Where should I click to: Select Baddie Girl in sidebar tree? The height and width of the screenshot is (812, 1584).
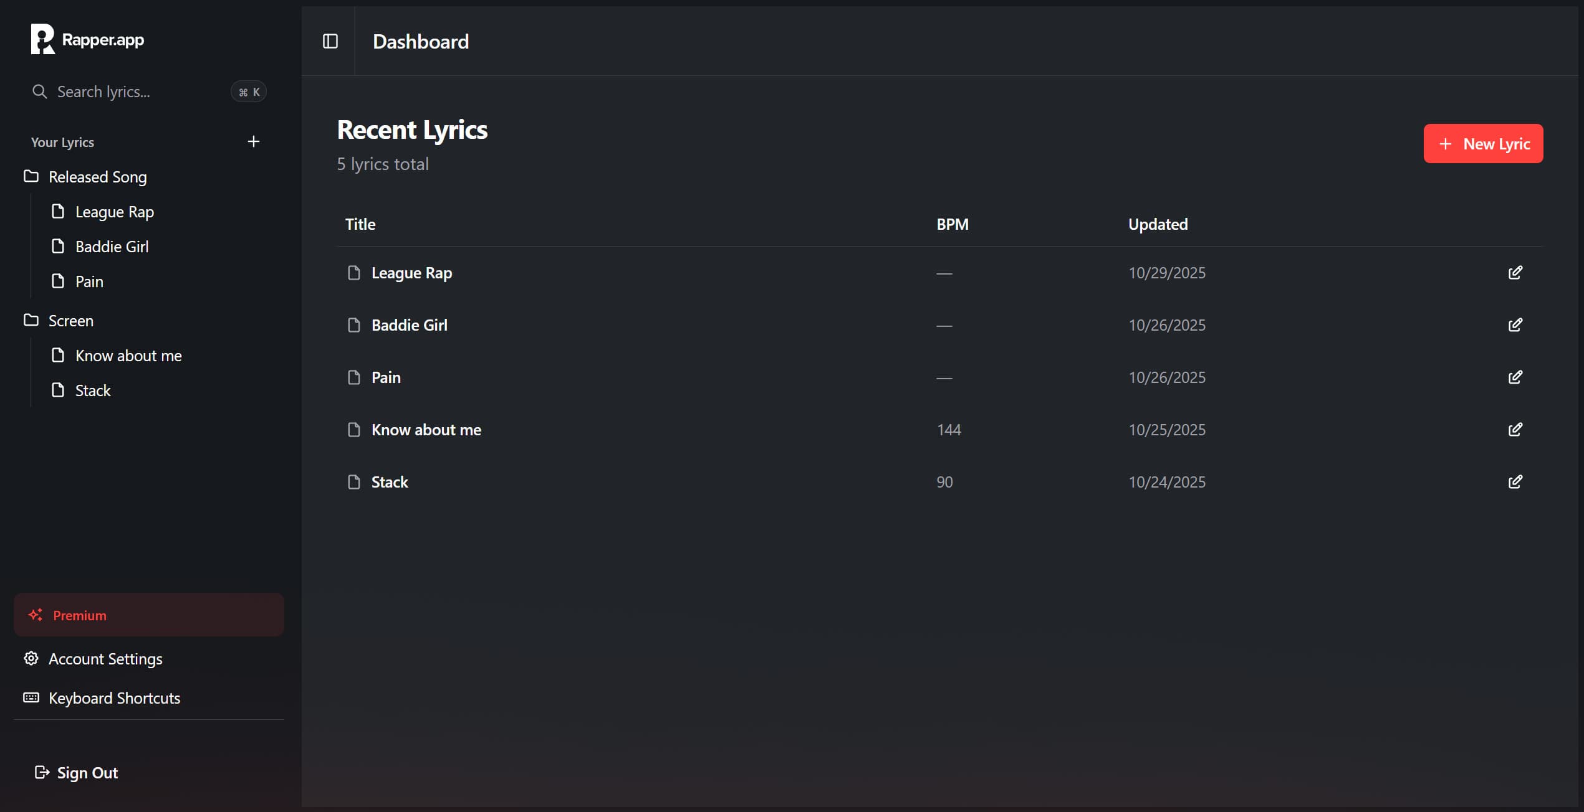pyautogui.click(x=112, y=247)
